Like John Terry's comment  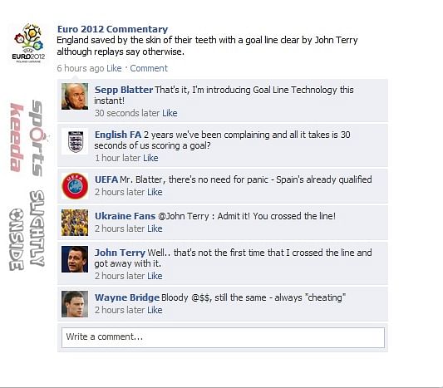pyautogui.click(x=155, y=276)
